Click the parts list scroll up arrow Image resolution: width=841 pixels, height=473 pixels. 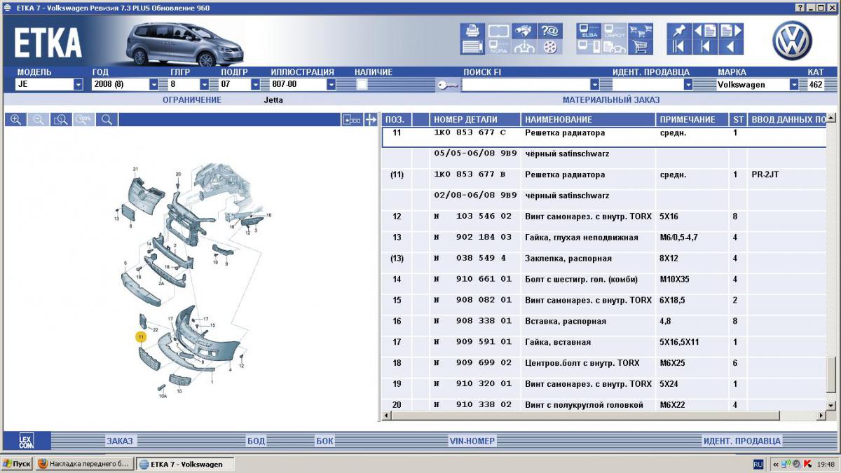pyautogui.click(x=831, y=118)
